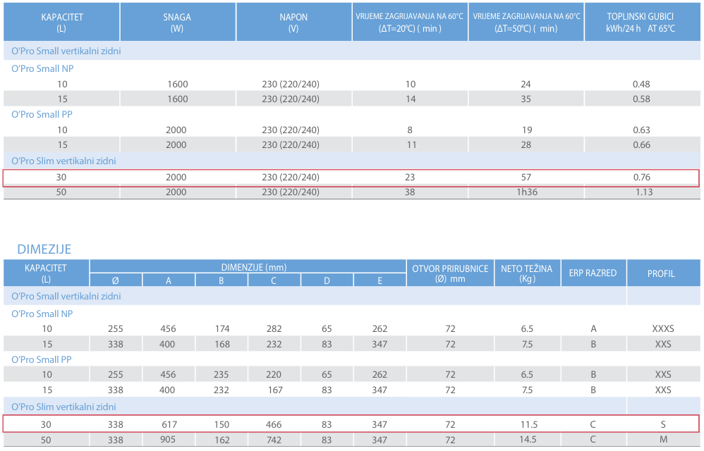Click the Ø diameter column header
The image size is (704, 451).
(116, 280)
